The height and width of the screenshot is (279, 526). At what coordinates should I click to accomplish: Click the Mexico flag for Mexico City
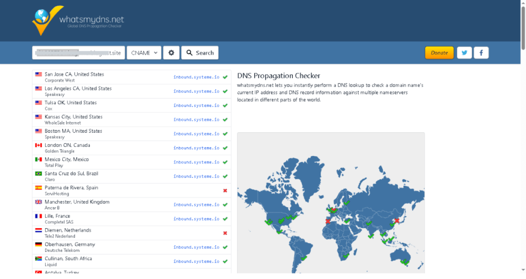point(39,160)
